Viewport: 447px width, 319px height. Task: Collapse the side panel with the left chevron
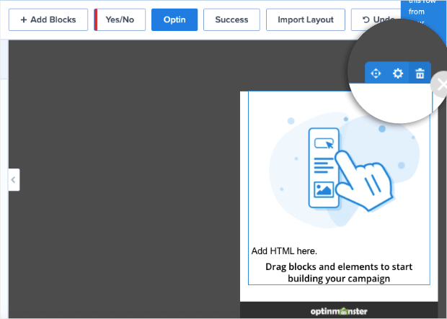click(14, 179)
